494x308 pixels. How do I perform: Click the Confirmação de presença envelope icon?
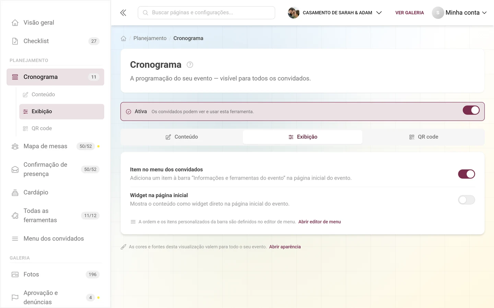pos(15,169)
